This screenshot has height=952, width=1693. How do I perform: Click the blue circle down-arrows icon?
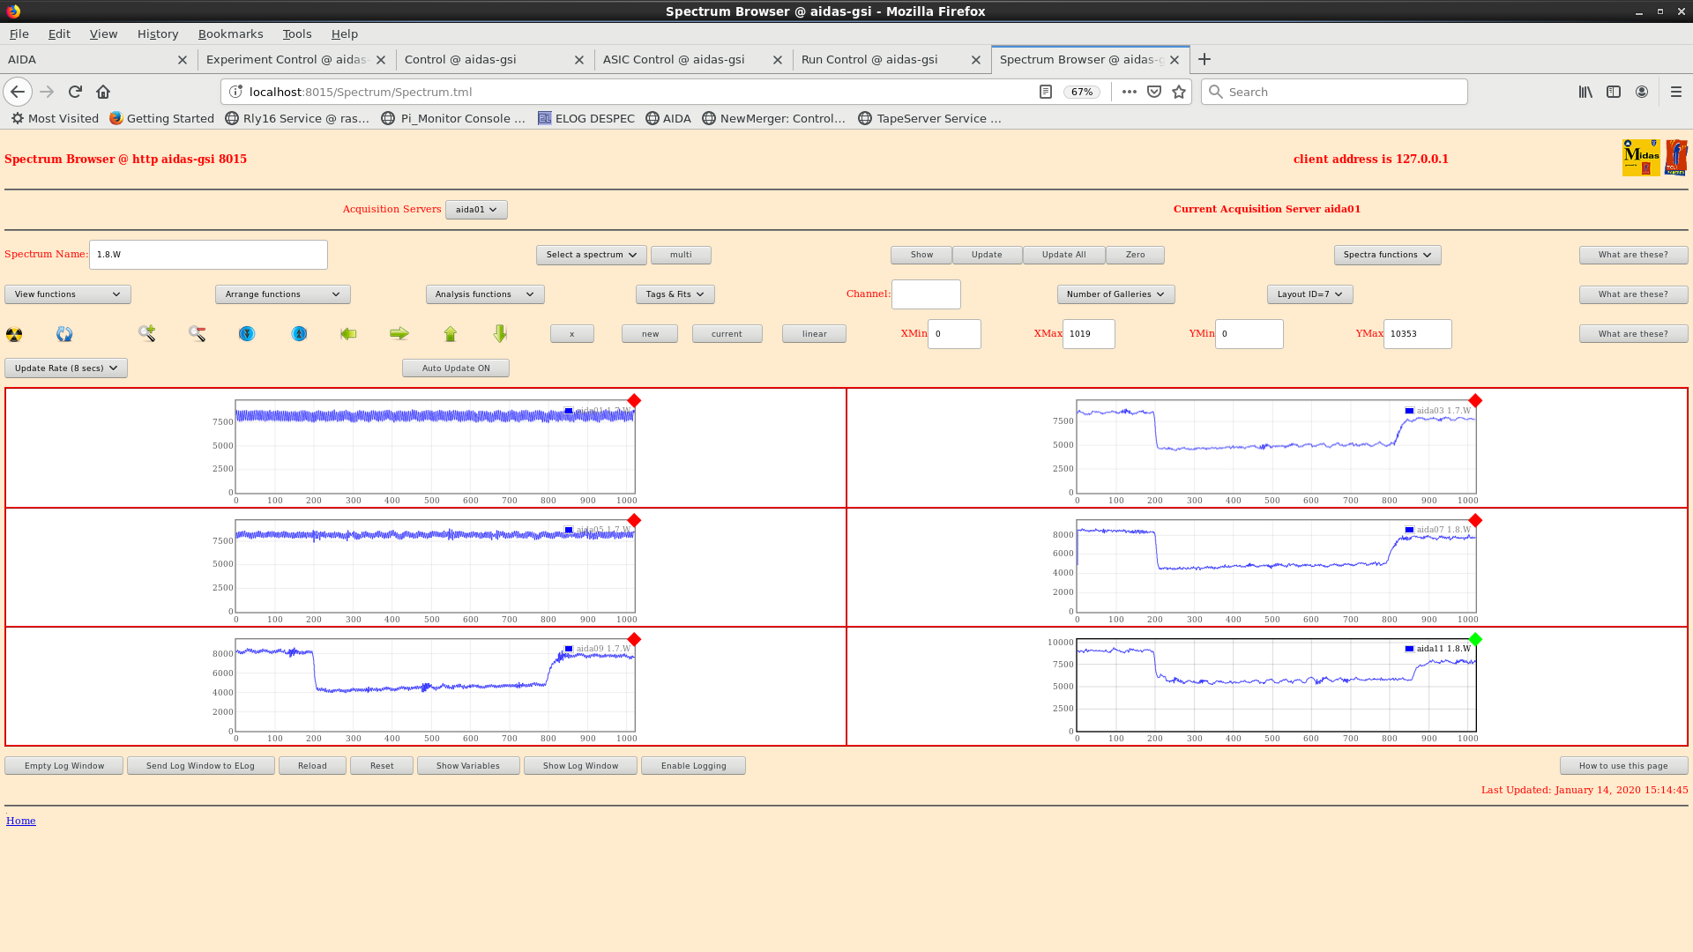[x=247, y=333]
